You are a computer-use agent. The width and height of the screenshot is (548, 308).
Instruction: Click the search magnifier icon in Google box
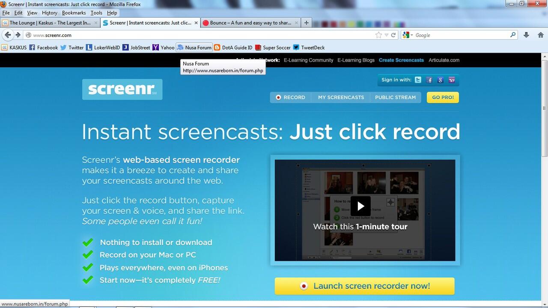point(513,35)
